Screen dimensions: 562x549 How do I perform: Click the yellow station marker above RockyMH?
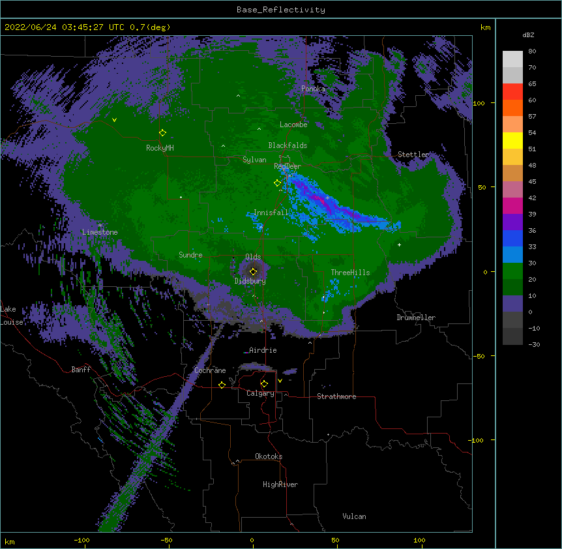[162, 132]
